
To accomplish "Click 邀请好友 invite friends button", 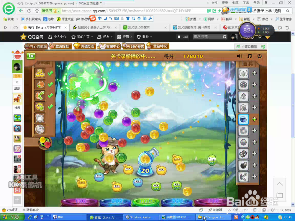I will 60,46.
